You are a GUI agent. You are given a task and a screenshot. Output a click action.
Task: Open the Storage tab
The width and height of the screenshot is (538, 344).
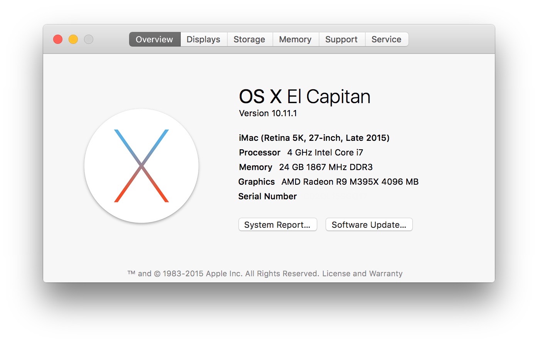pyautogui.click(x=249, y=39)
